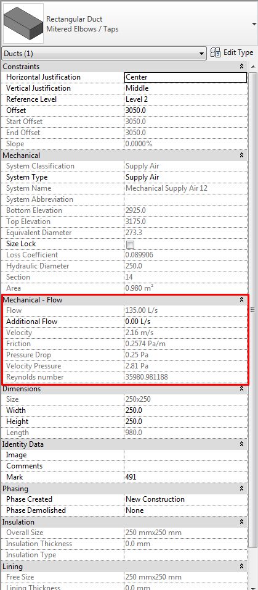Collapse the Dimensions section chevron

(242, 389)
